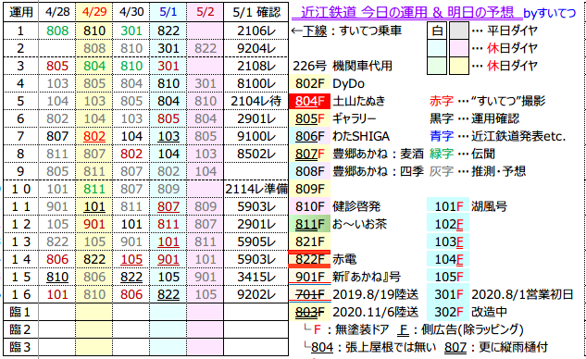This screenshot has height=359, width=586.
Task: Click the 8502レ confirmation cell
Action: pyautogui.click(x=256, y=154)
